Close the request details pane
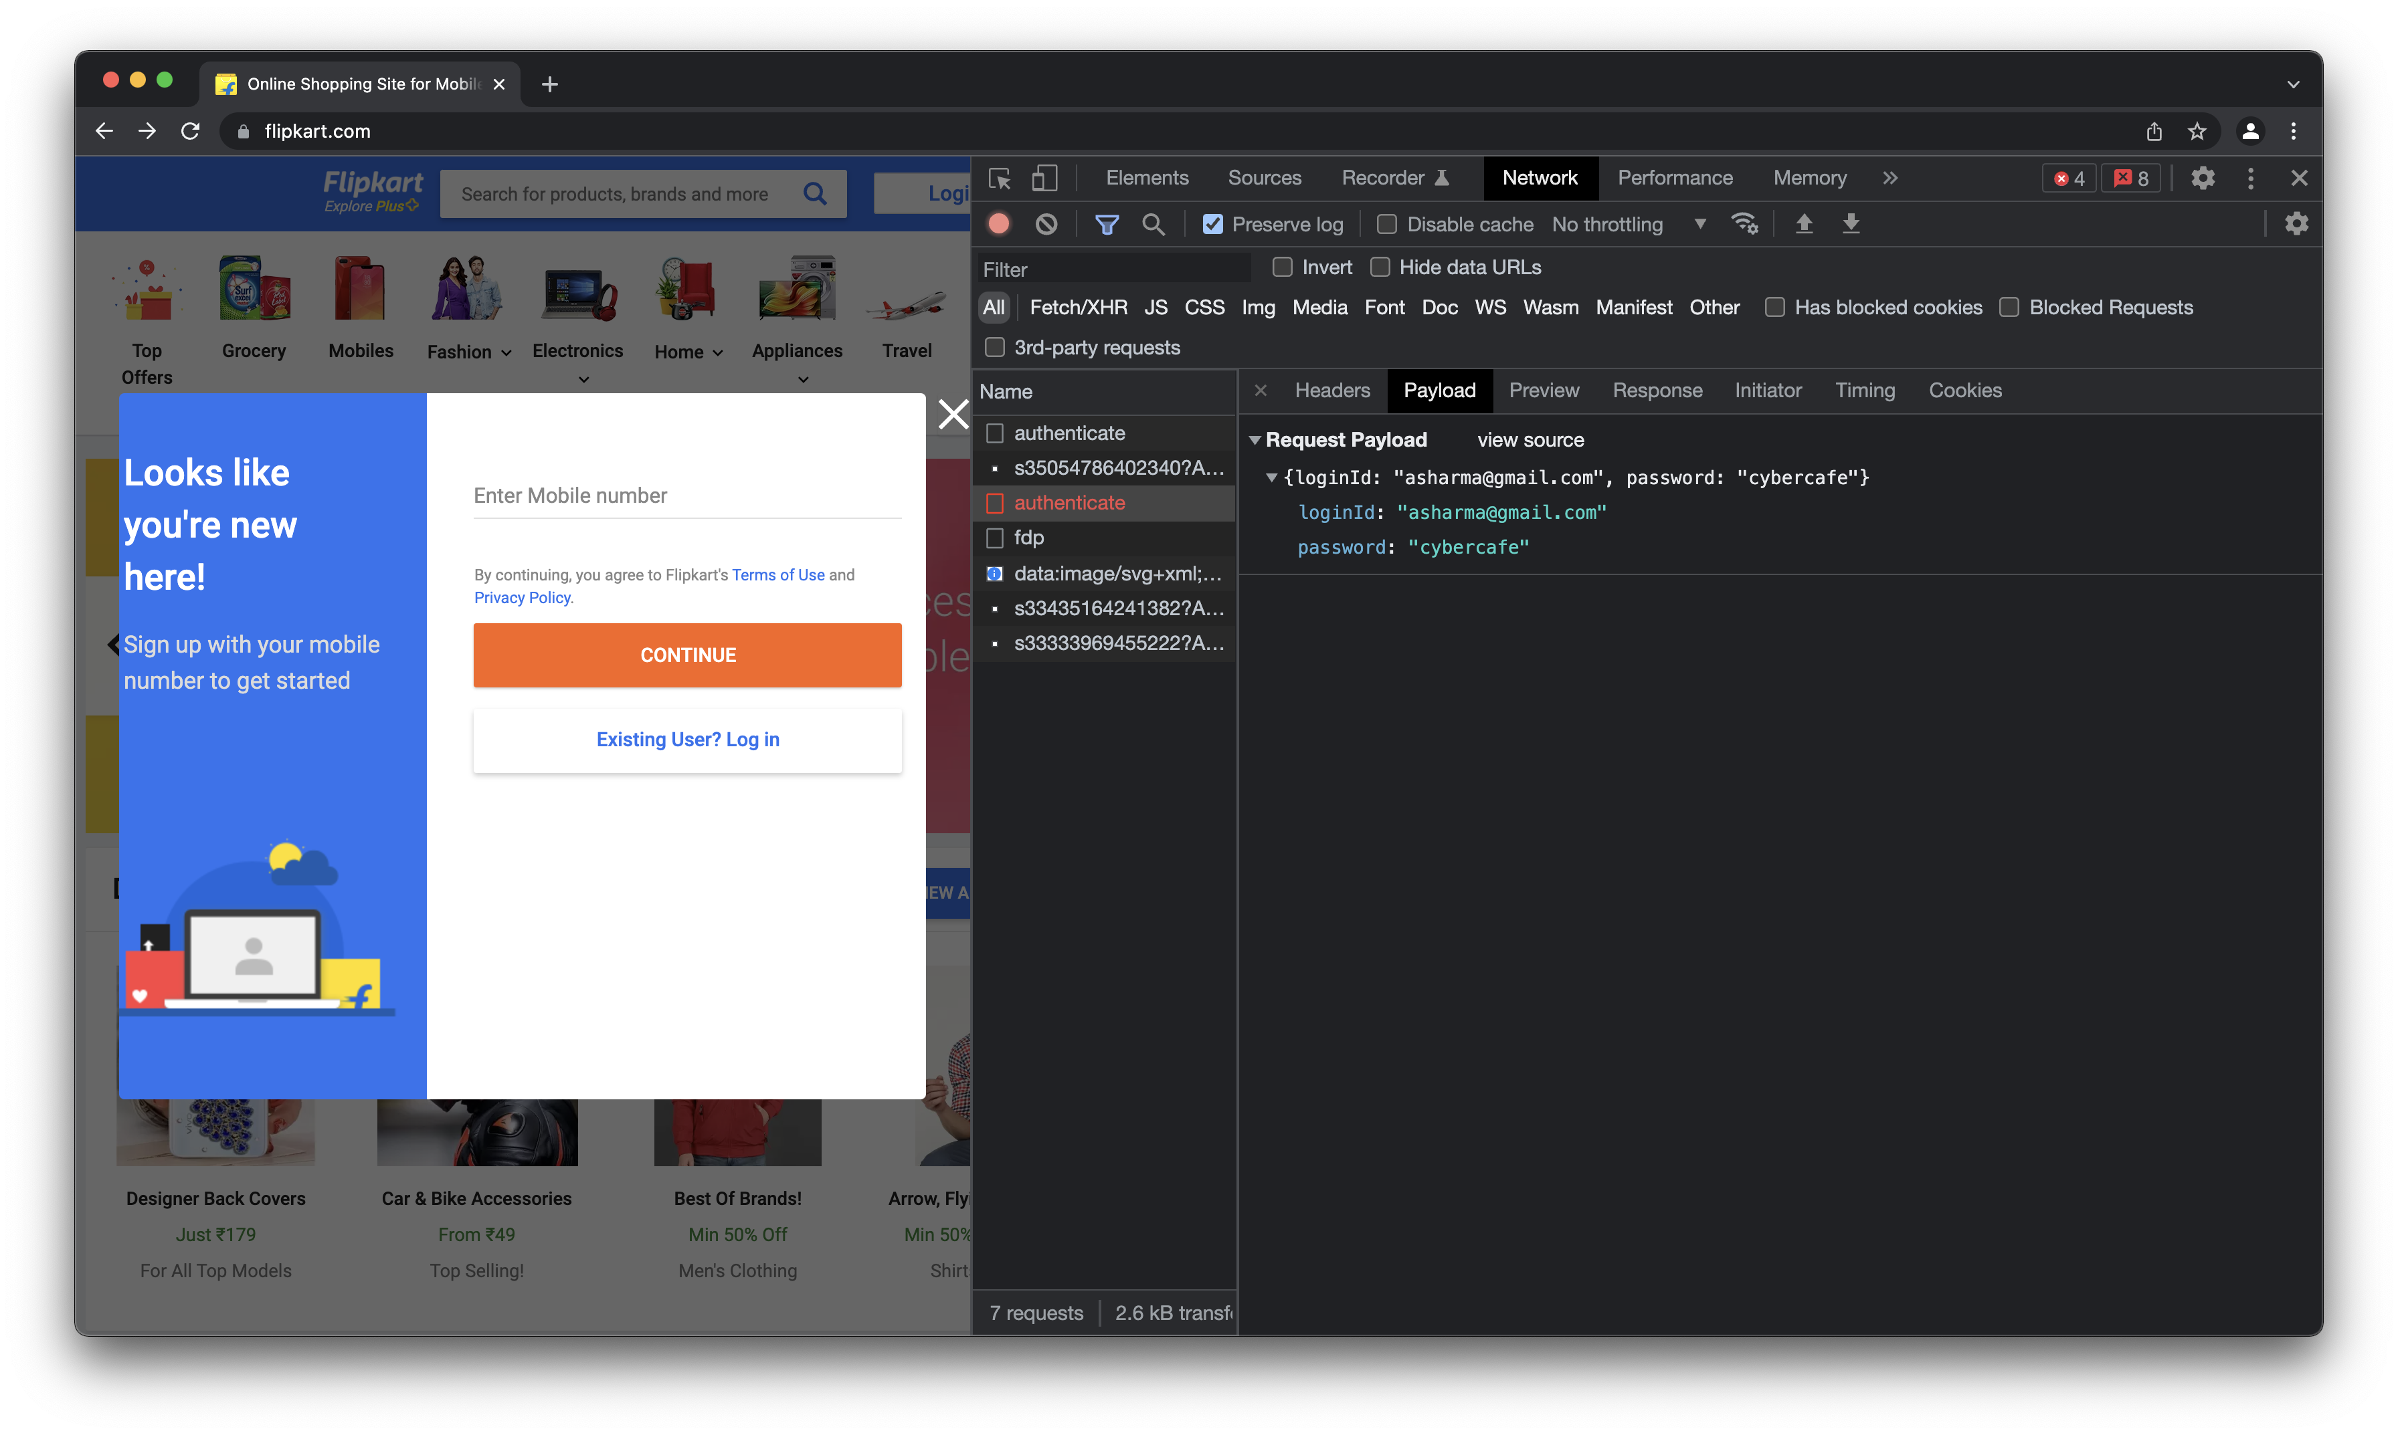This screenshot has width=2398, height=1435. tap(1261, 391)
